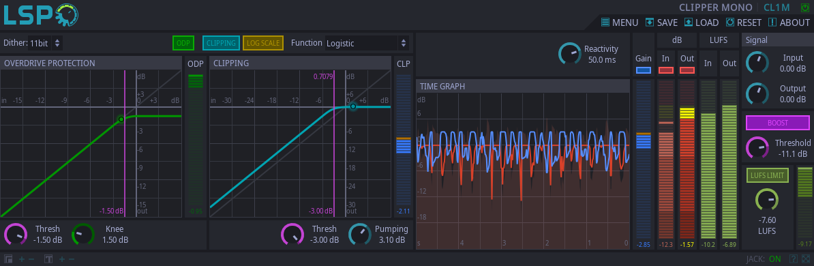Image resolution: width=814 pixels, height=266 pixels.
Task: Toggle the yellow LOG SCALE button
Action: [263, 43]
